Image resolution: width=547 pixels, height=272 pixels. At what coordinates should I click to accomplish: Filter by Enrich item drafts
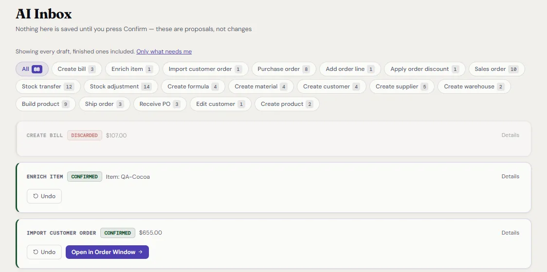(x=132, y=69)
